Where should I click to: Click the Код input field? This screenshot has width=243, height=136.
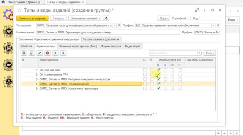pos(210,19)
